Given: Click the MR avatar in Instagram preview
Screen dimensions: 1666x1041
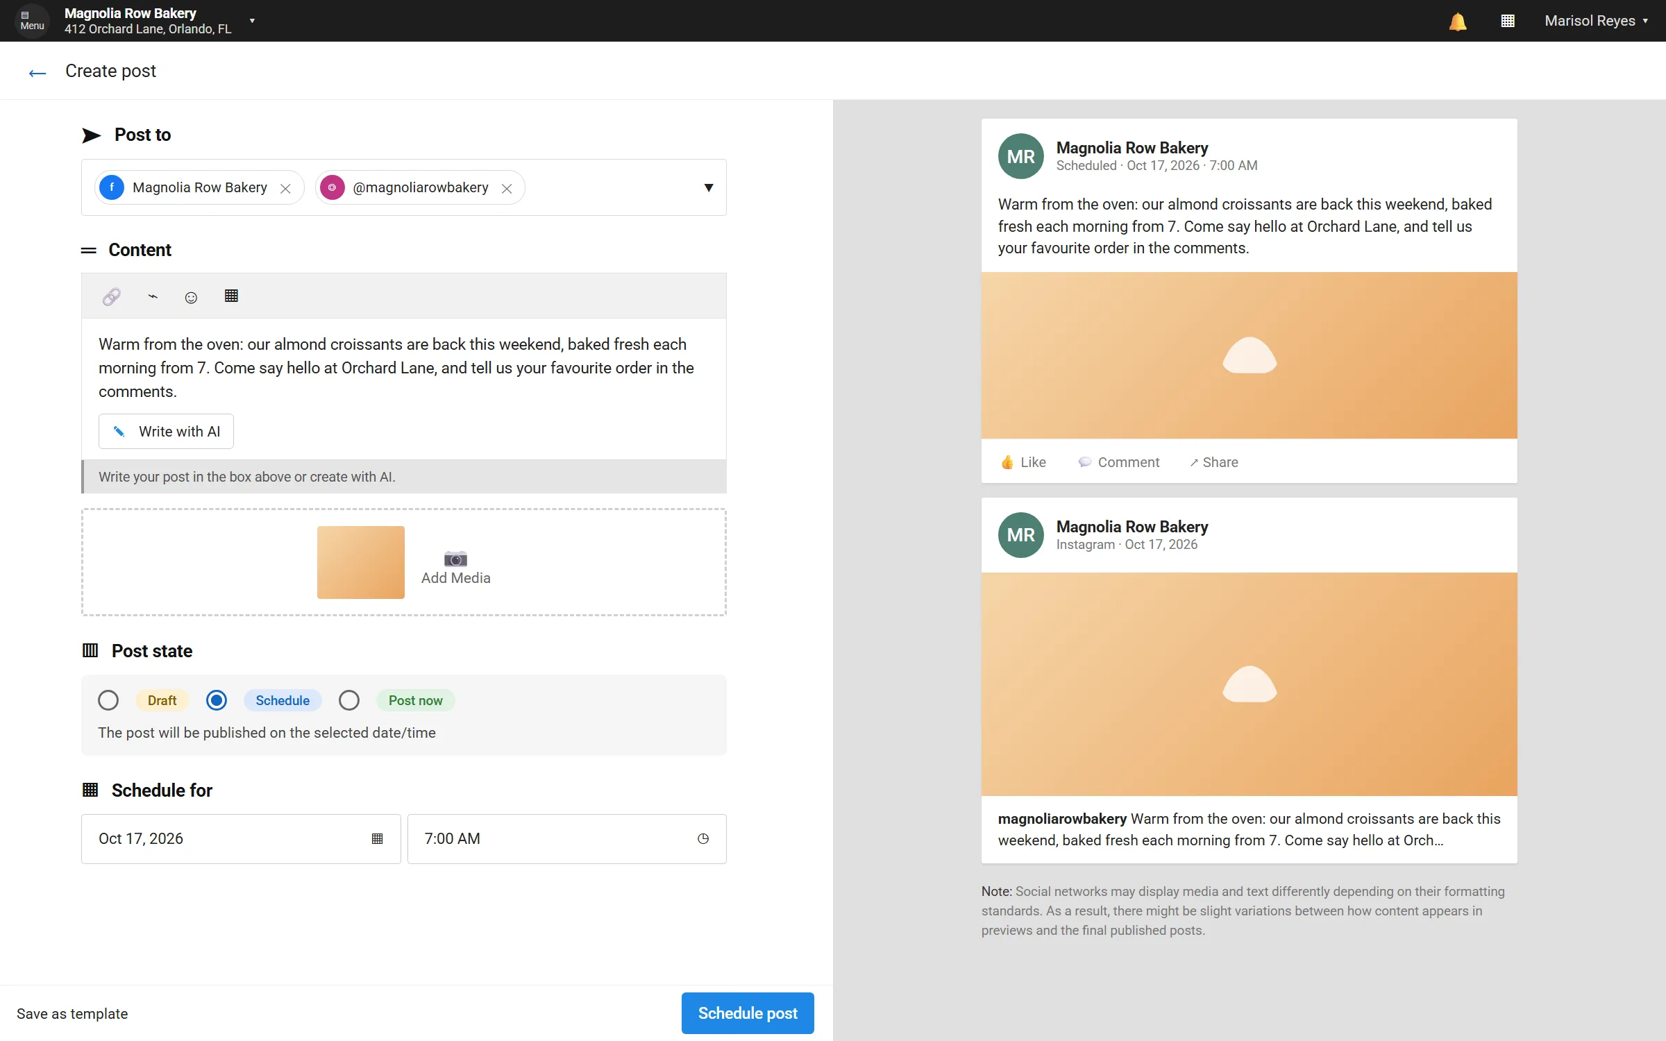Looking at the screenshot, I should 1020,535.
